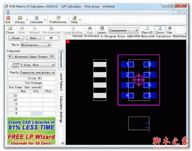This screenshot has height=151, width=192.
Task: Expand the Calculate dropdown arrow
Action: point(45,20)
